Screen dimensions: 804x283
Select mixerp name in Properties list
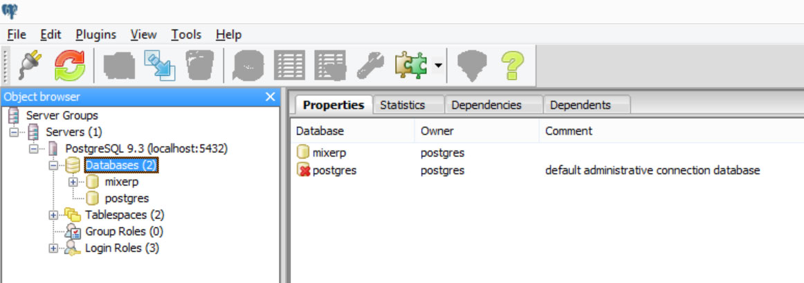click(x=329, y=153)
